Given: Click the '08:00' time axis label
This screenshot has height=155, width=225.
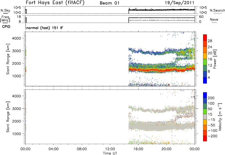Looking at the screenshot, I should click(x=82, y=149).
